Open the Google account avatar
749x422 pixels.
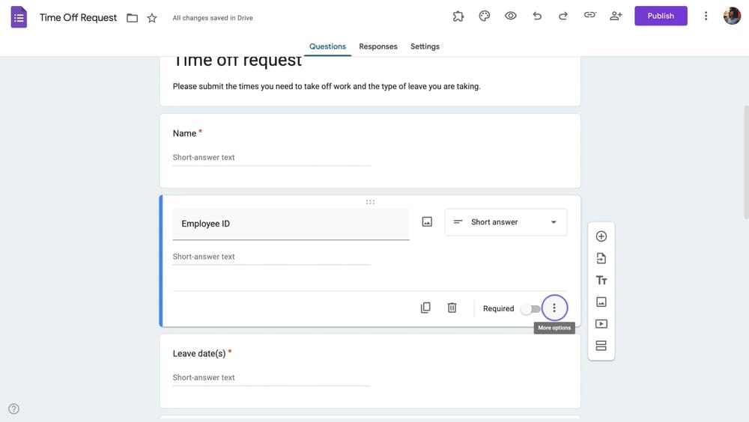click(732, 16)
